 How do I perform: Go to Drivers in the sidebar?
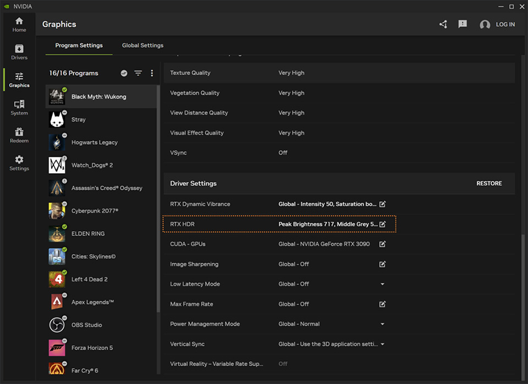19,52
